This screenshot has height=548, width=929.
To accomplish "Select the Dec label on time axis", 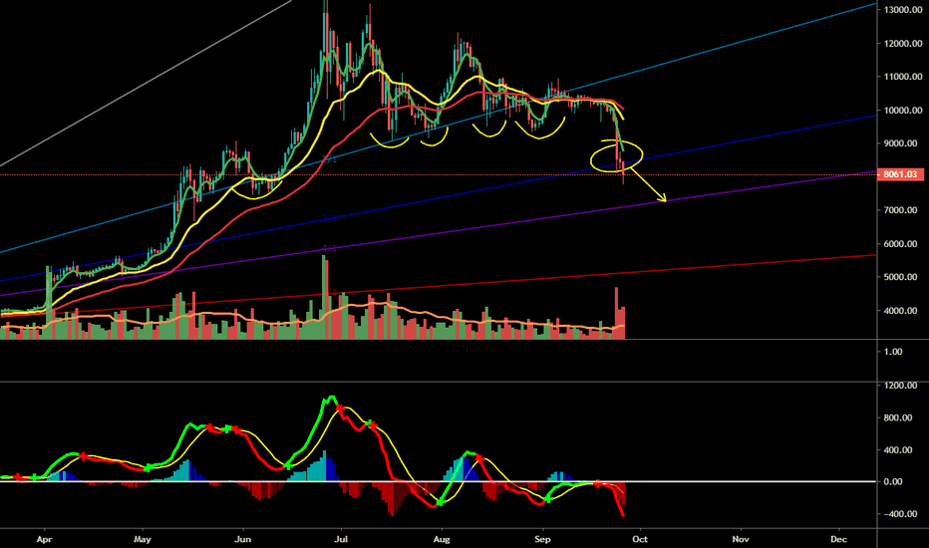I will [838, 539].
